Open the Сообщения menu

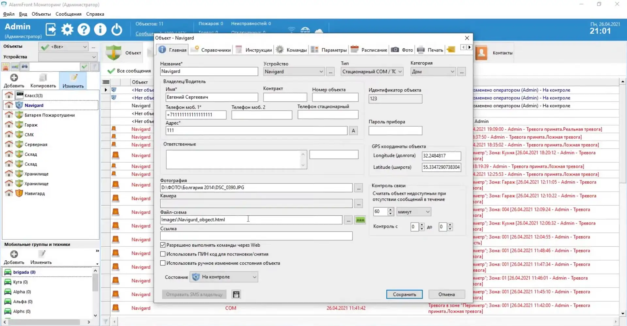pyautogui.click(x=68, y=14)
